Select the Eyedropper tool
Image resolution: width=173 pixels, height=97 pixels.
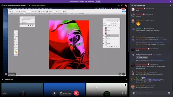pos(15,38)
